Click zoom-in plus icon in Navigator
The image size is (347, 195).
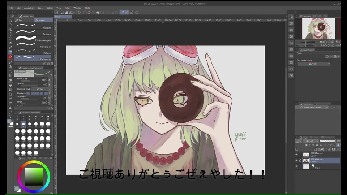(329, 42)
